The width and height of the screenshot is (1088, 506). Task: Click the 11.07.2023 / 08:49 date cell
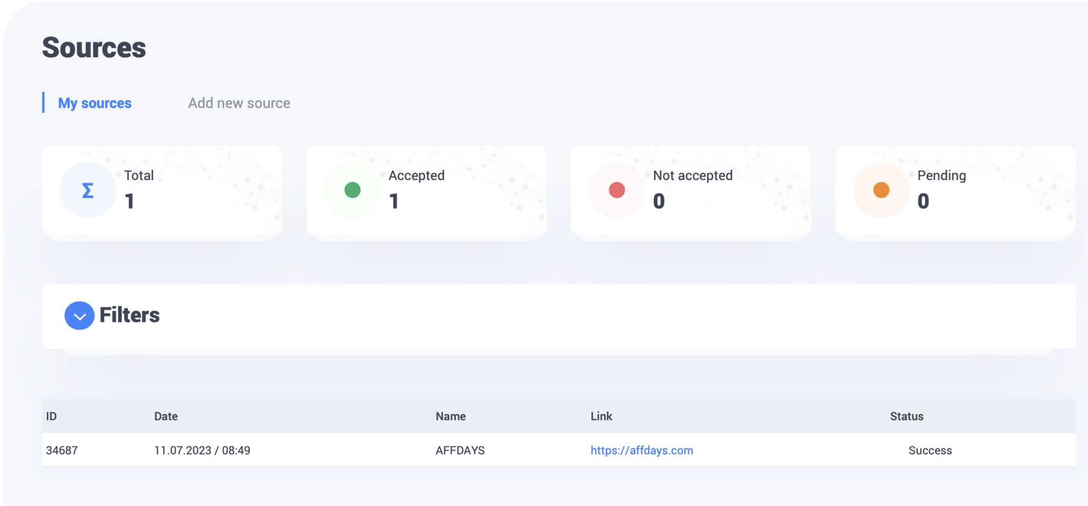pos(202,450)
